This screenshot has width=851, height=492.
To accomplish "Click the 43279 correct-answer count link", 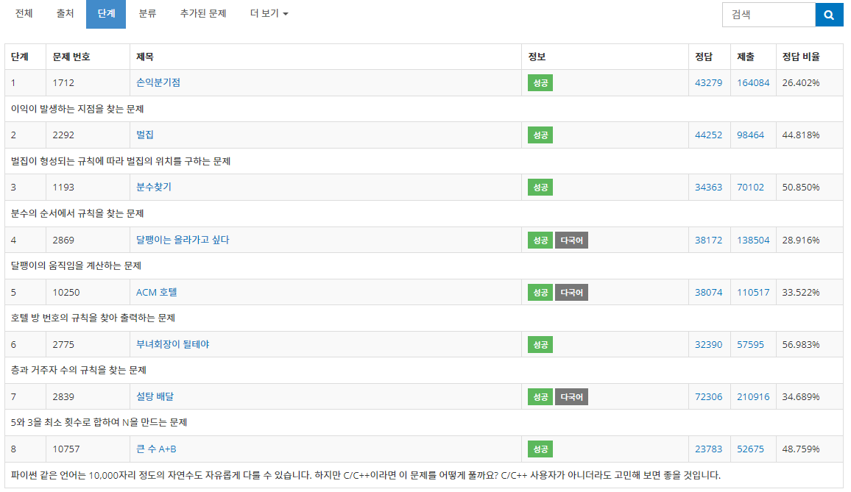I will coord(708,82).
